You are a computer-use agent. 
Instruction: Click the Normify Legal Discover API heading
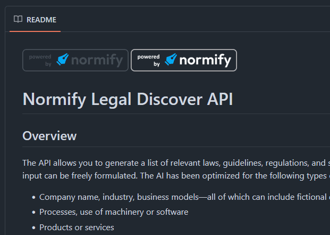pyautogui.click(x=128, y=99)
